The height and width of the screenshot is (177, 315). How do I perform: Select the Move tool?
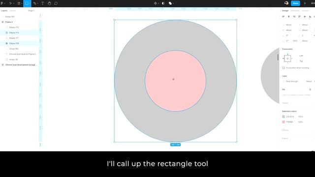click(10, 3)
